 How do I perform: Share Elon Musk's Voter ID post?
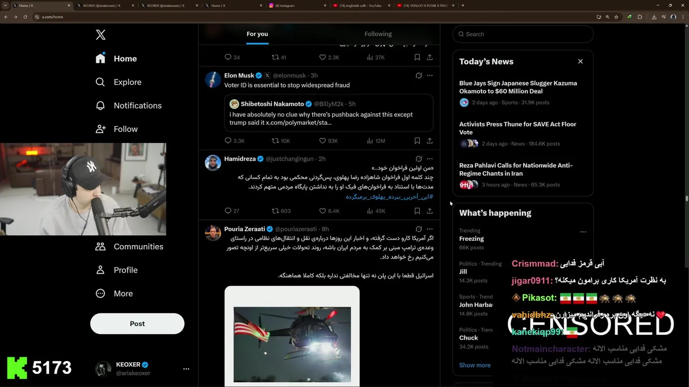(x=430, y=141)
